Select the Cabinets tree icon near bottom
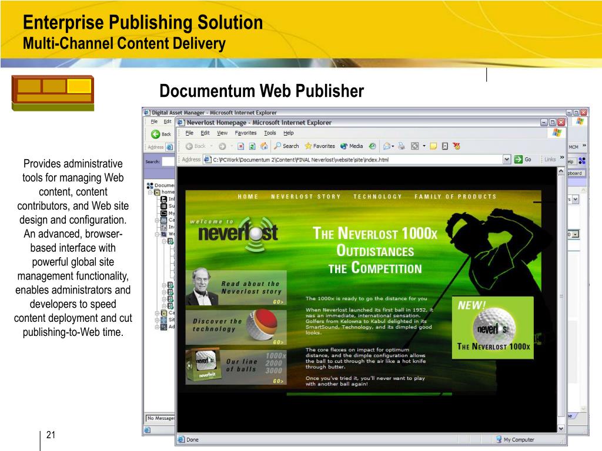 163,313
